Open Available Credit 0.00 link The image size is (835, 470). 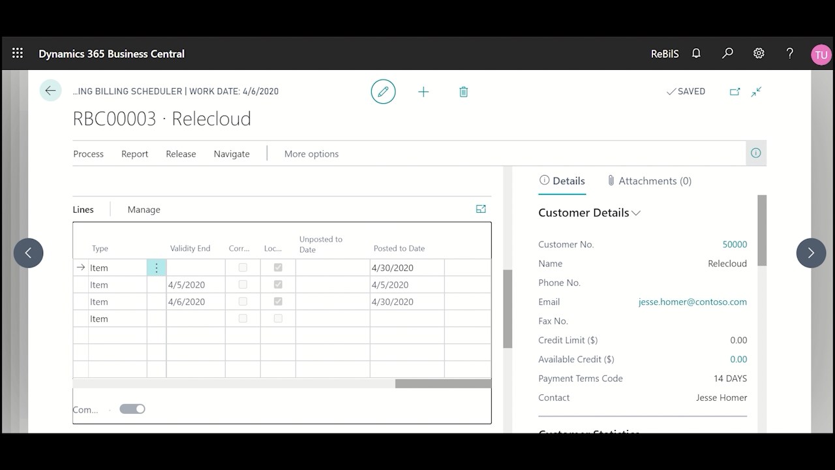coord(738,359)
